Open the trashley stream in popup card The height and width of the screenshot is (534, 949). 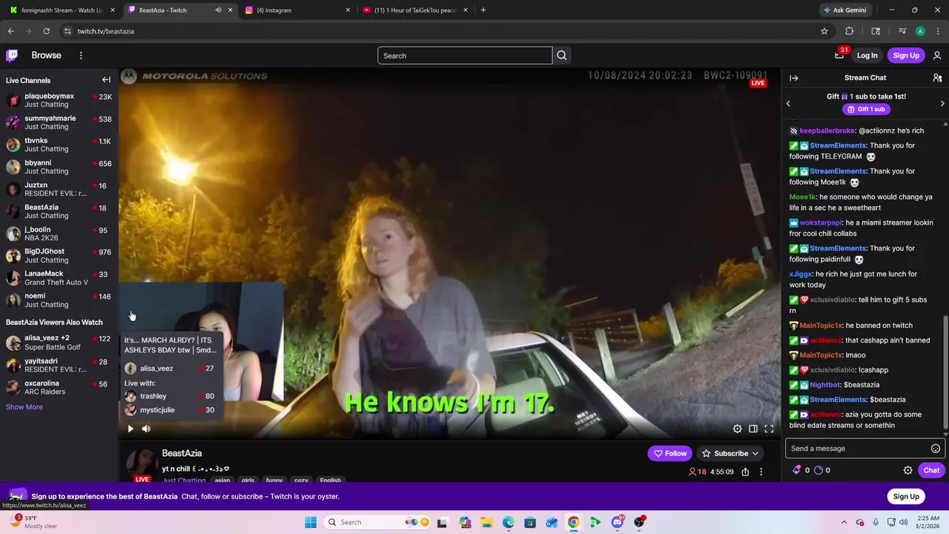pos(169,396)
